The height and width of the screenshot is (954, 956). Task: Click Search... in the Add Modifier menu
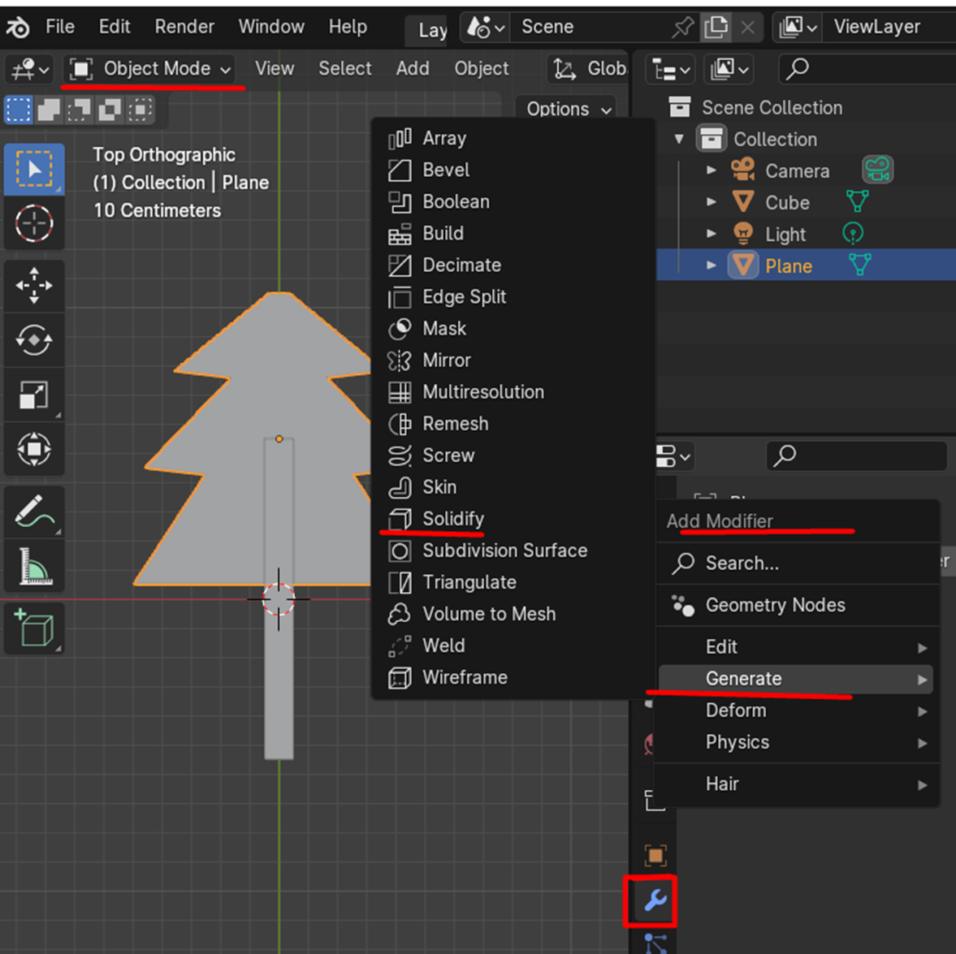pyautogui.click(x=742, y=563)
